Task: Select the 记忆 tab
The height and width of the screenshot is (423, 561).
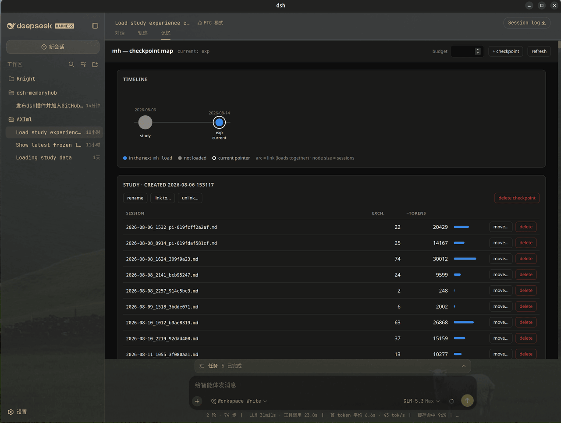Action: pyautogui.click(x=166, y=33)
